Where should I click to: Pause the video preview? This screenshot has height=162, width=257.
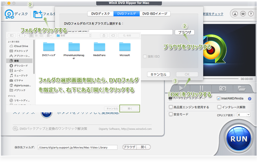coord(201,88)
